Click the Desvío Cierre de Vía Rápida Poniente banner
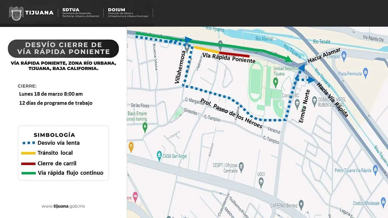Viewport: 388px width, 218px height. coord(63,48)
